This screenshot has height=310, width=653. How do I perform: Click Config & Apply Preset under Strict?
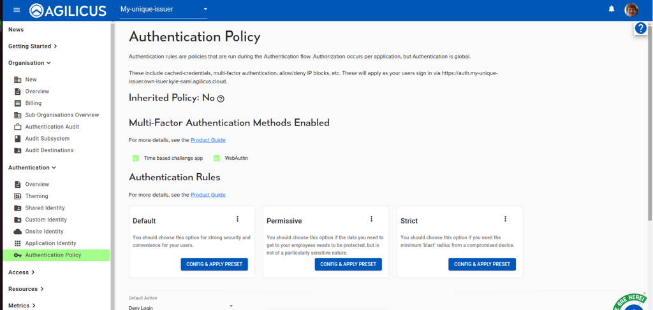[482, 264]
